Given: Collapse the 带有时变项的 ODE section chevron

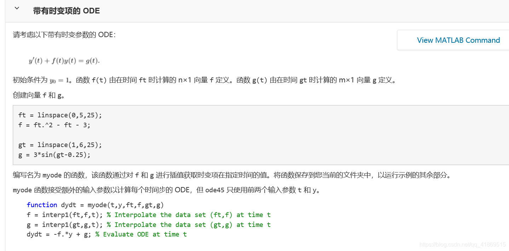Looking at the screenshot, I should [x=17, y=8].
